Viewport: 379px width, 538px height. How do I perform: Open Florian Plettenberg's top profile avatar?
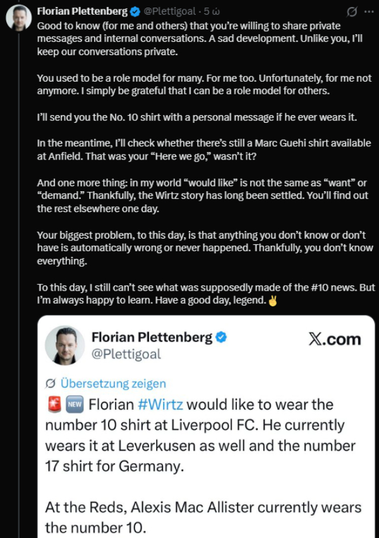coord(19,18)
